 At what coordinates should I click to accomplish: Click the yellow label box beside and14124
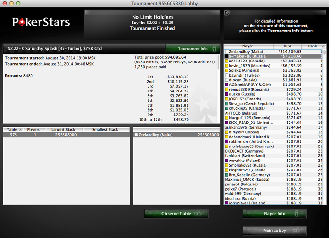pyautogui.click(x=227, y=61)
